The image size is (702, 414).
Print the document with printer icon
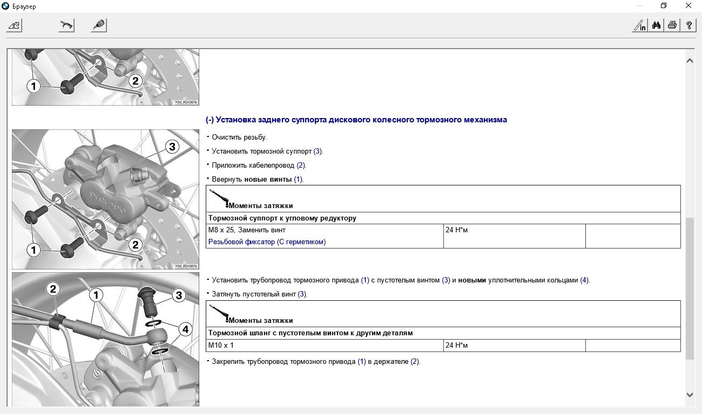672,25
